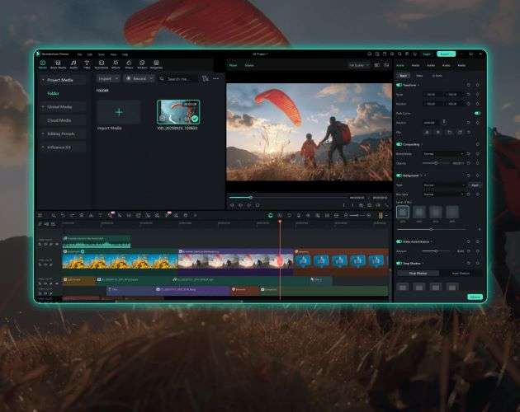Image resolution: width=520 pixels, height=412 pixels.
Task: Open the Record dropdown
Action: click(139, 78)
